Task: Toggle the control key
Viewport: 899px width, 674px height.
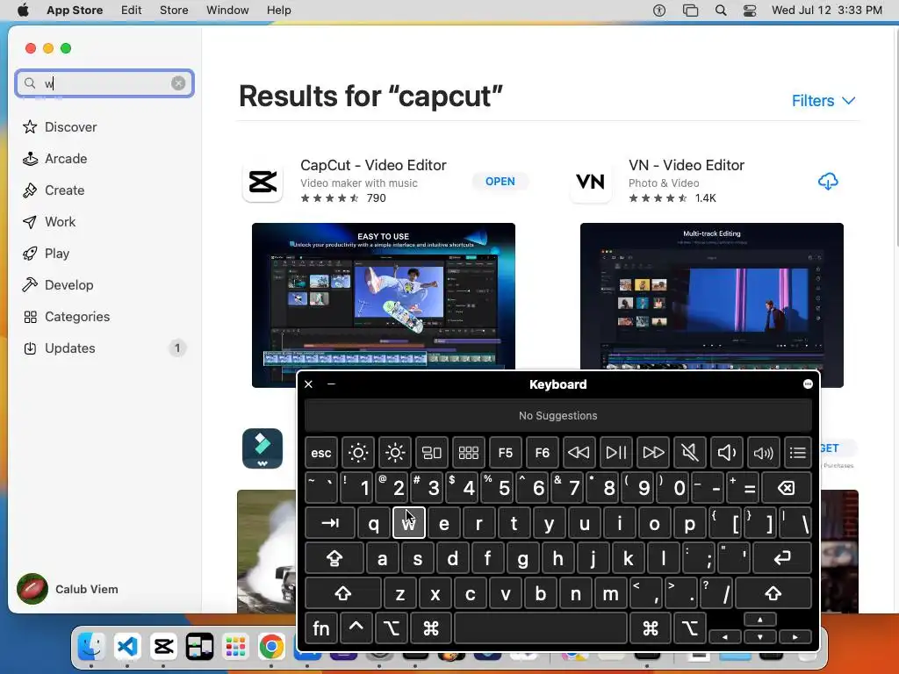Action: click(x=356, y=628)
